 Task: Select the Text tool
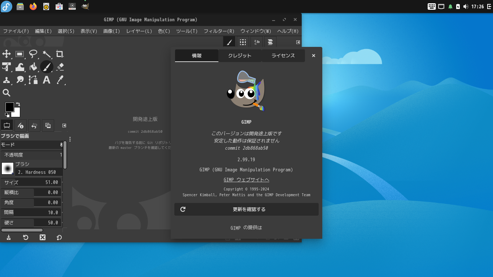(x=47, y=80)
